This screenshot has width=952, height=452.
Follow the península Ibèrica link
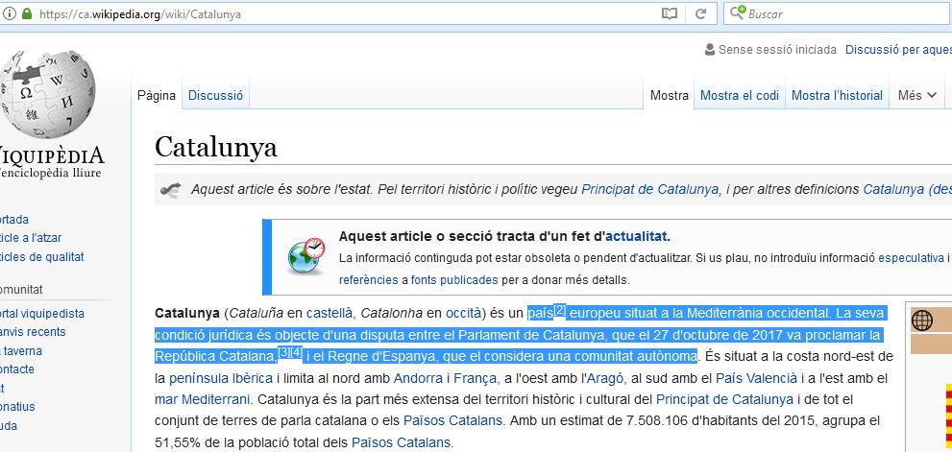point(221,379)
